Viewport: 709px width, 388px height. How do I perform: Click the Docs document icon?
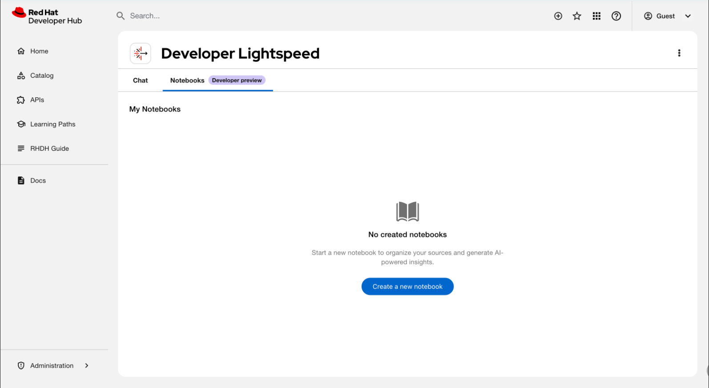tap(21, 180)
